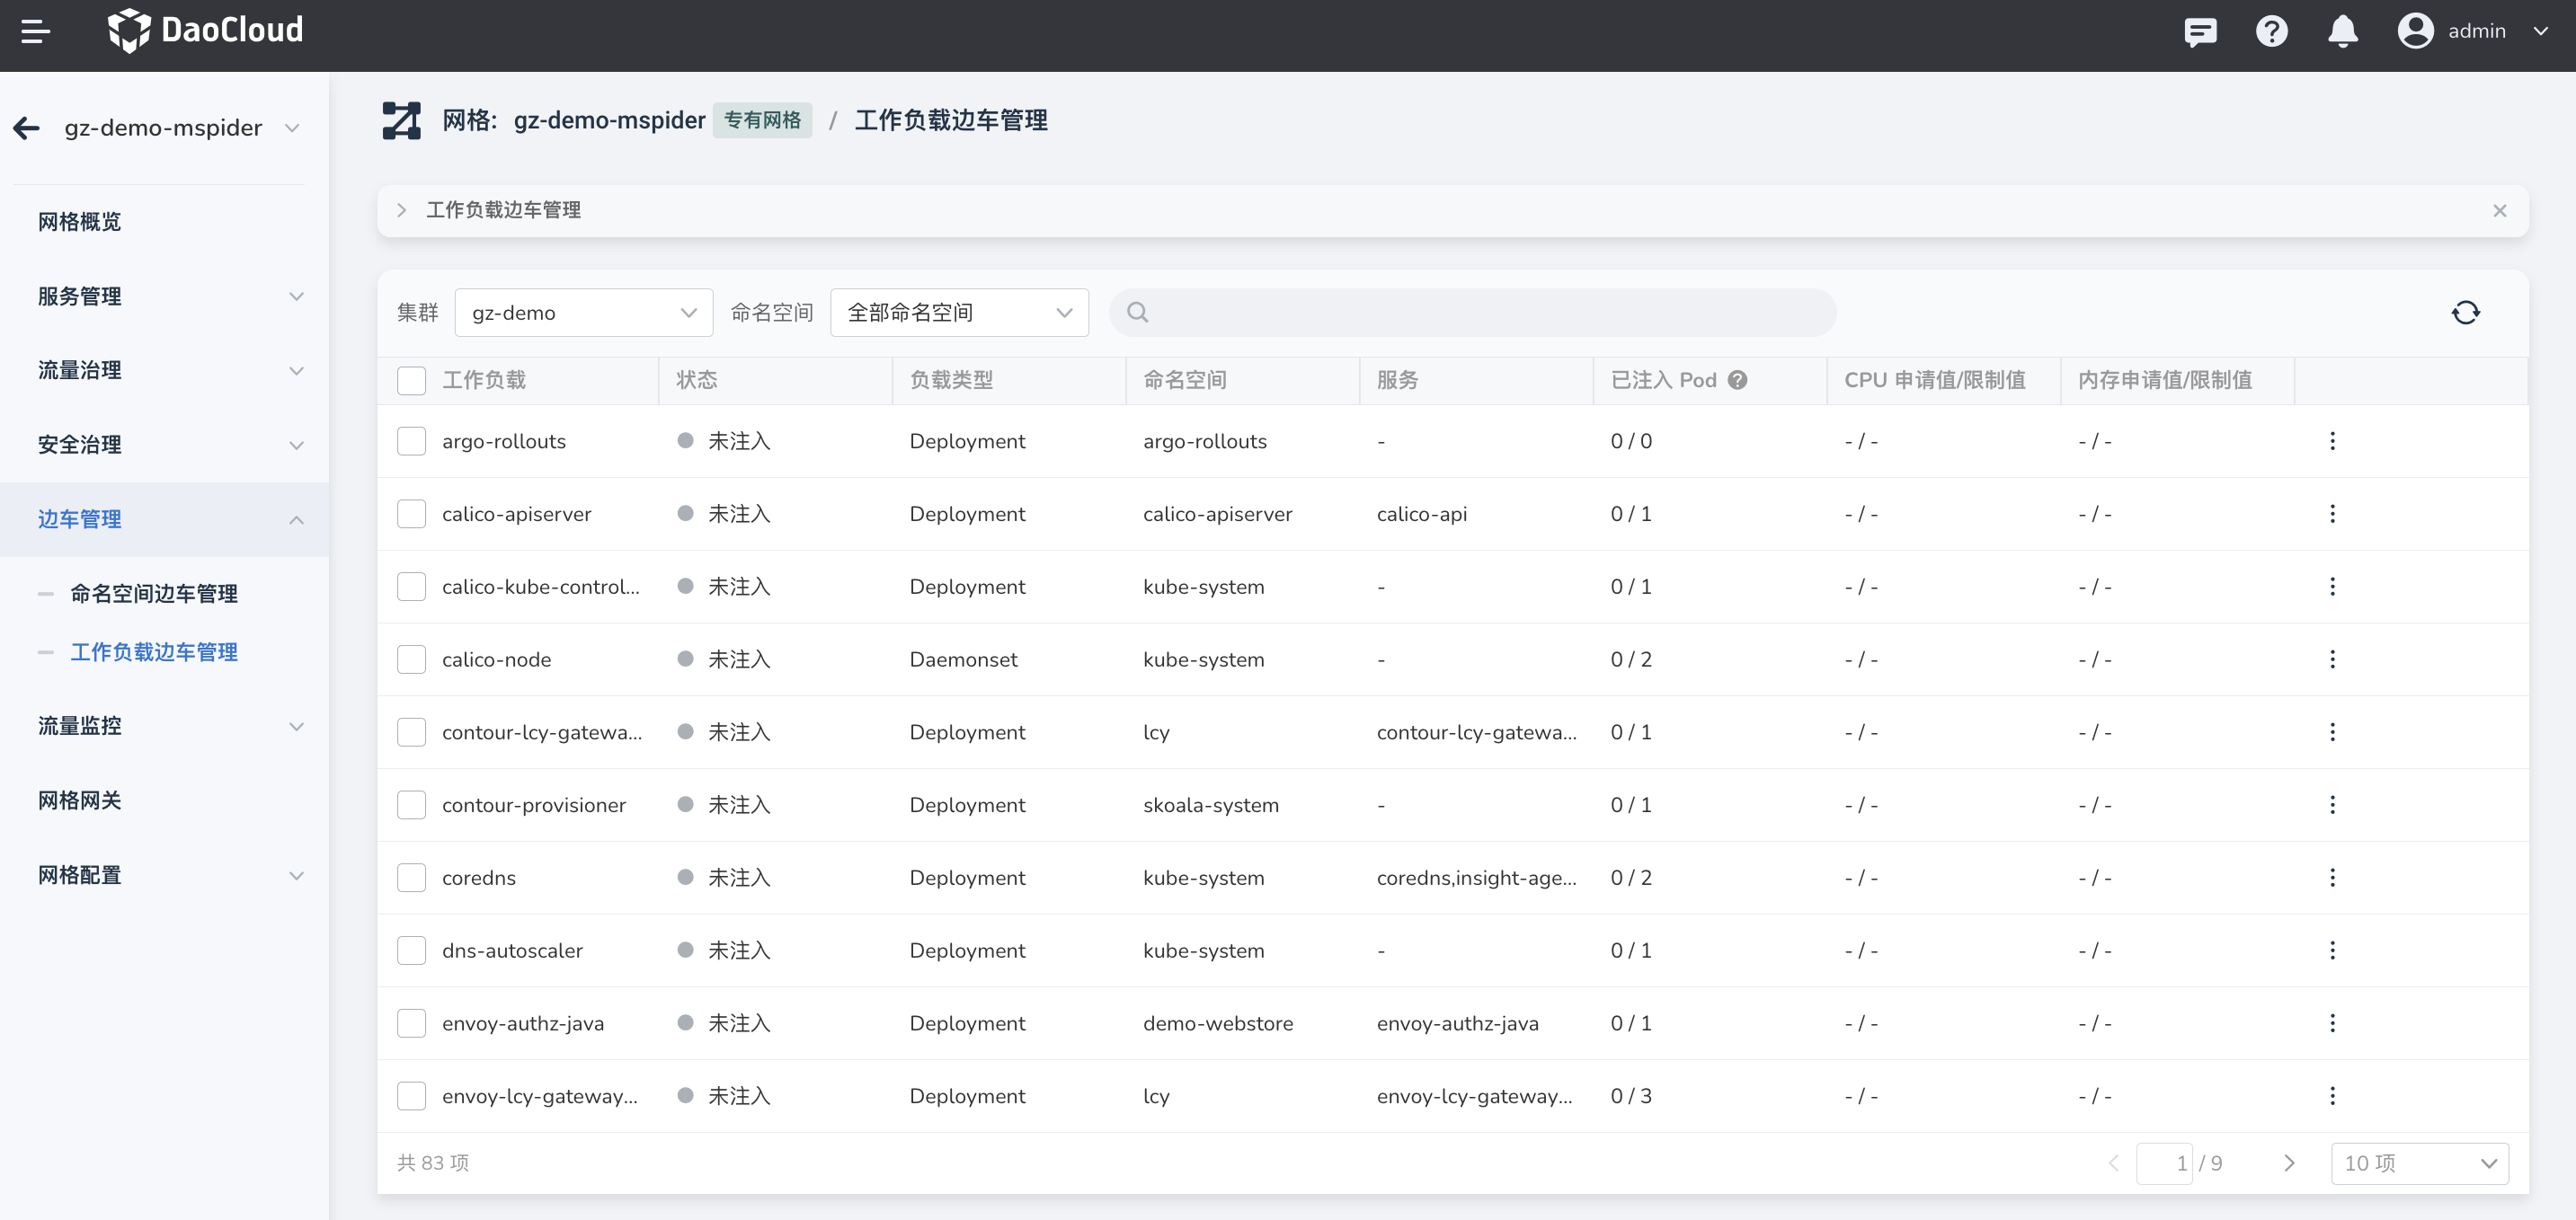
Task: Open the dns-autoscaler workload link
Action: click(512, 950)
